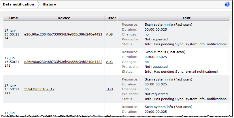Screen dimensions: 234x118
Task: Sort by the Device column header
Action: pyautogui.click(x=64, y=18)
